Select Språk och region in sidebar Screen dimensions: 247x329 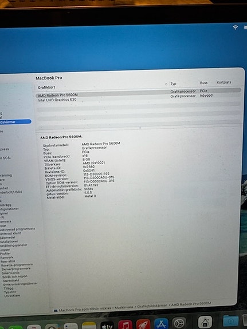coord(15,276)
